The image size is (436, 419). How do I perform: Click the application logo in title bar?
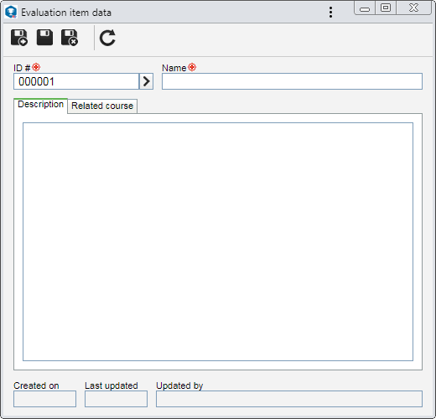11,13
